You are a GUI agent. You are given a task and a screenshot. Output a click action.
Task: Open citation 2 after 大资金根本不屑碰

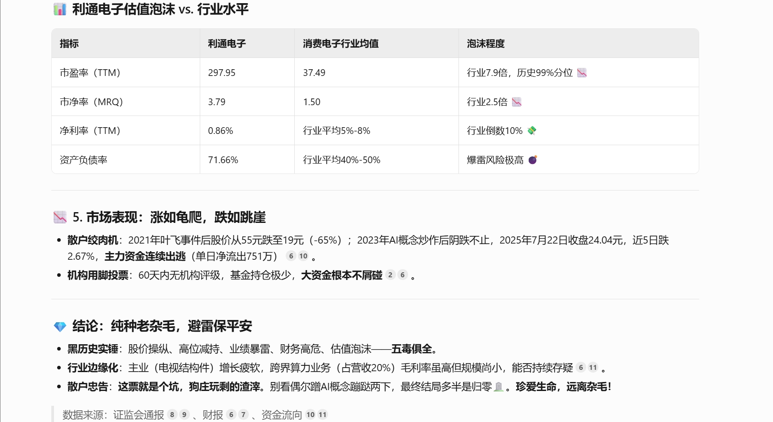point(390,275)
